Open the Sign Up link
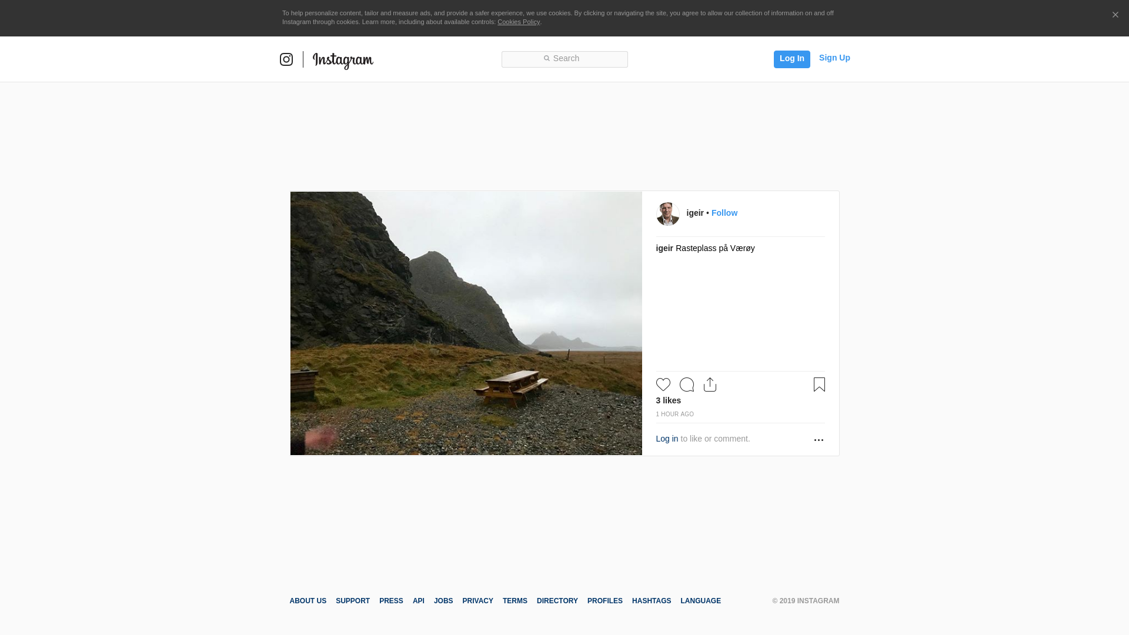The image size is (1129, 635). [834, 58]
